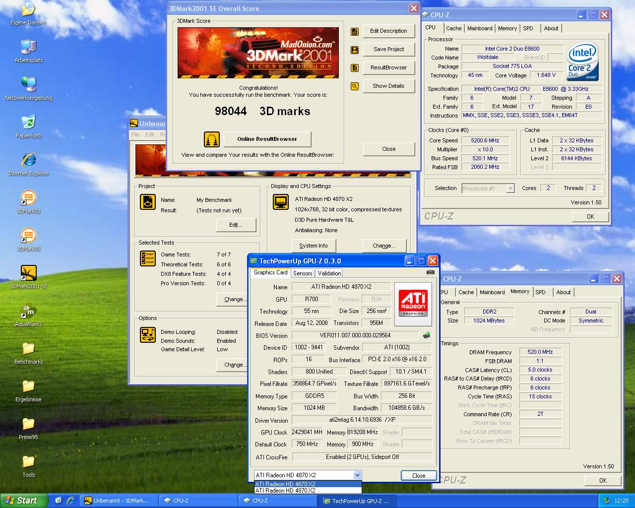Screen dimensions: 635x508
Task: Click OK in the top CPU-Z window
Action: (590, 216)
